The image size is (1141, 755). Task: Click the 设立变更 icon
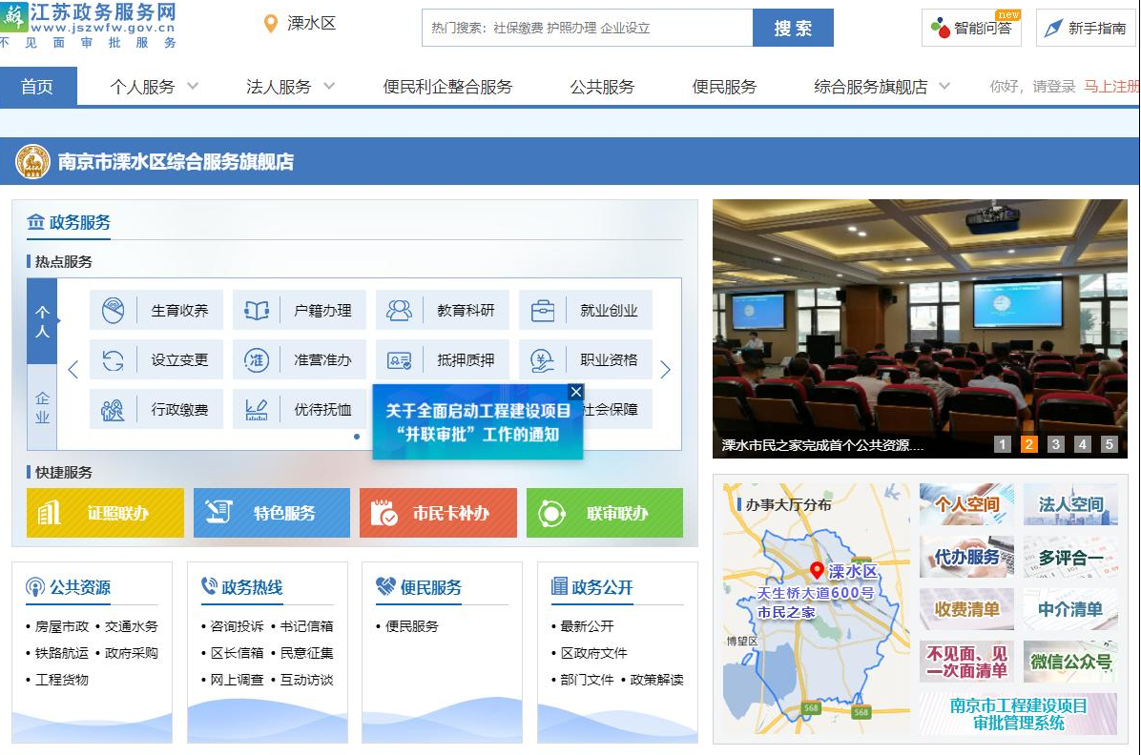114,360
